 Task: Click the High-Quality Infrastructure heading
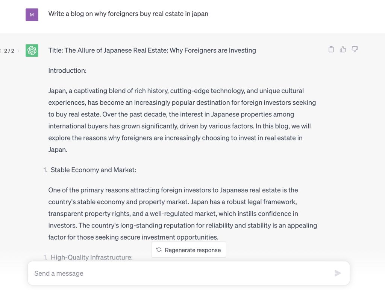point(92,257)
